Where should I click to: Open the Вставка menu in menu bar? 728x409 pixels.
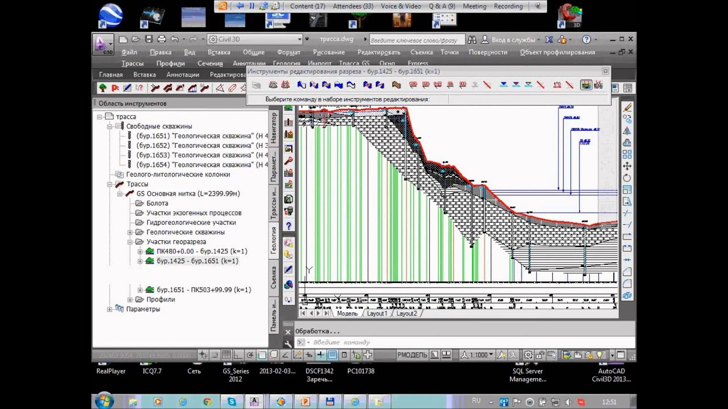pyautogui.click(x=219, y=52)
